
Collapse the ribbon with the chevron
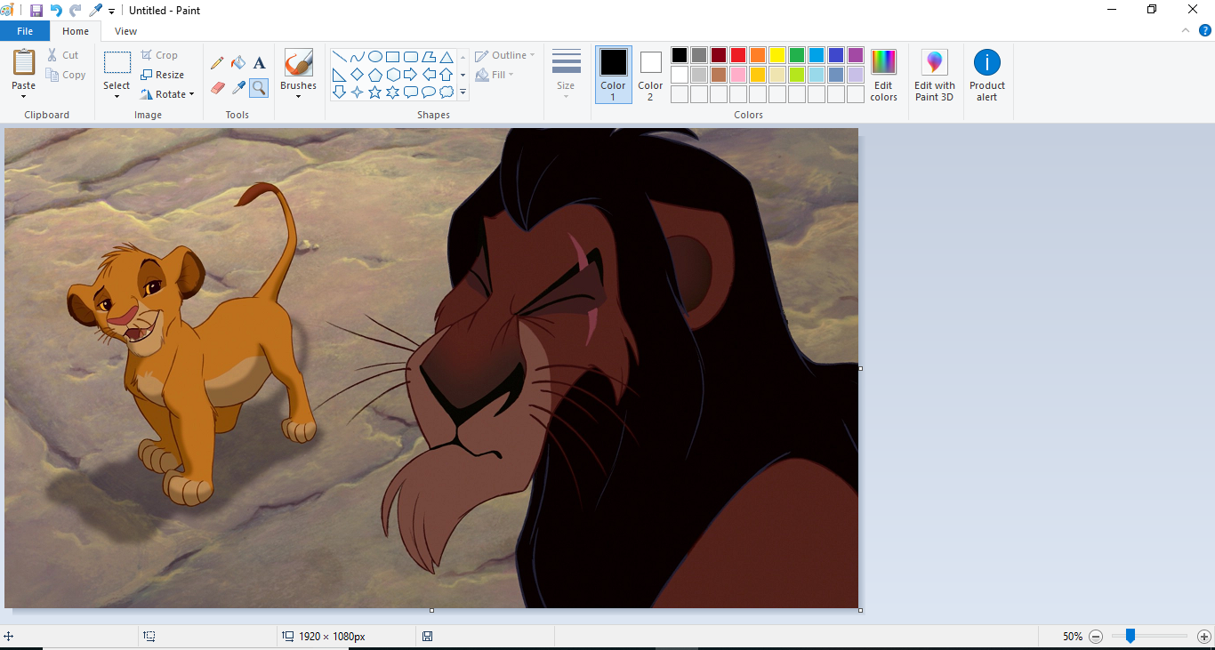pyautogui.click(x=1185, y=30)
